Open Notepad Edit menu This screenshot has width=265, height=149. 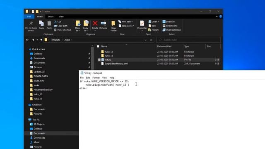[x=88, y=78]
